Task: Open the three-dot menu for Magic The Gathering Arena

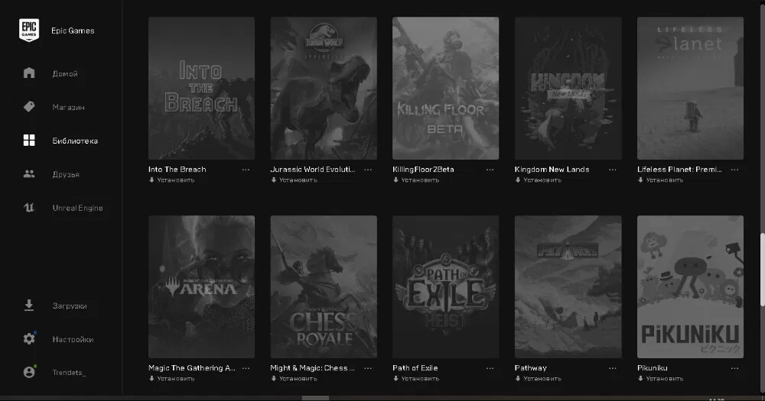Action: pos(246,368)
